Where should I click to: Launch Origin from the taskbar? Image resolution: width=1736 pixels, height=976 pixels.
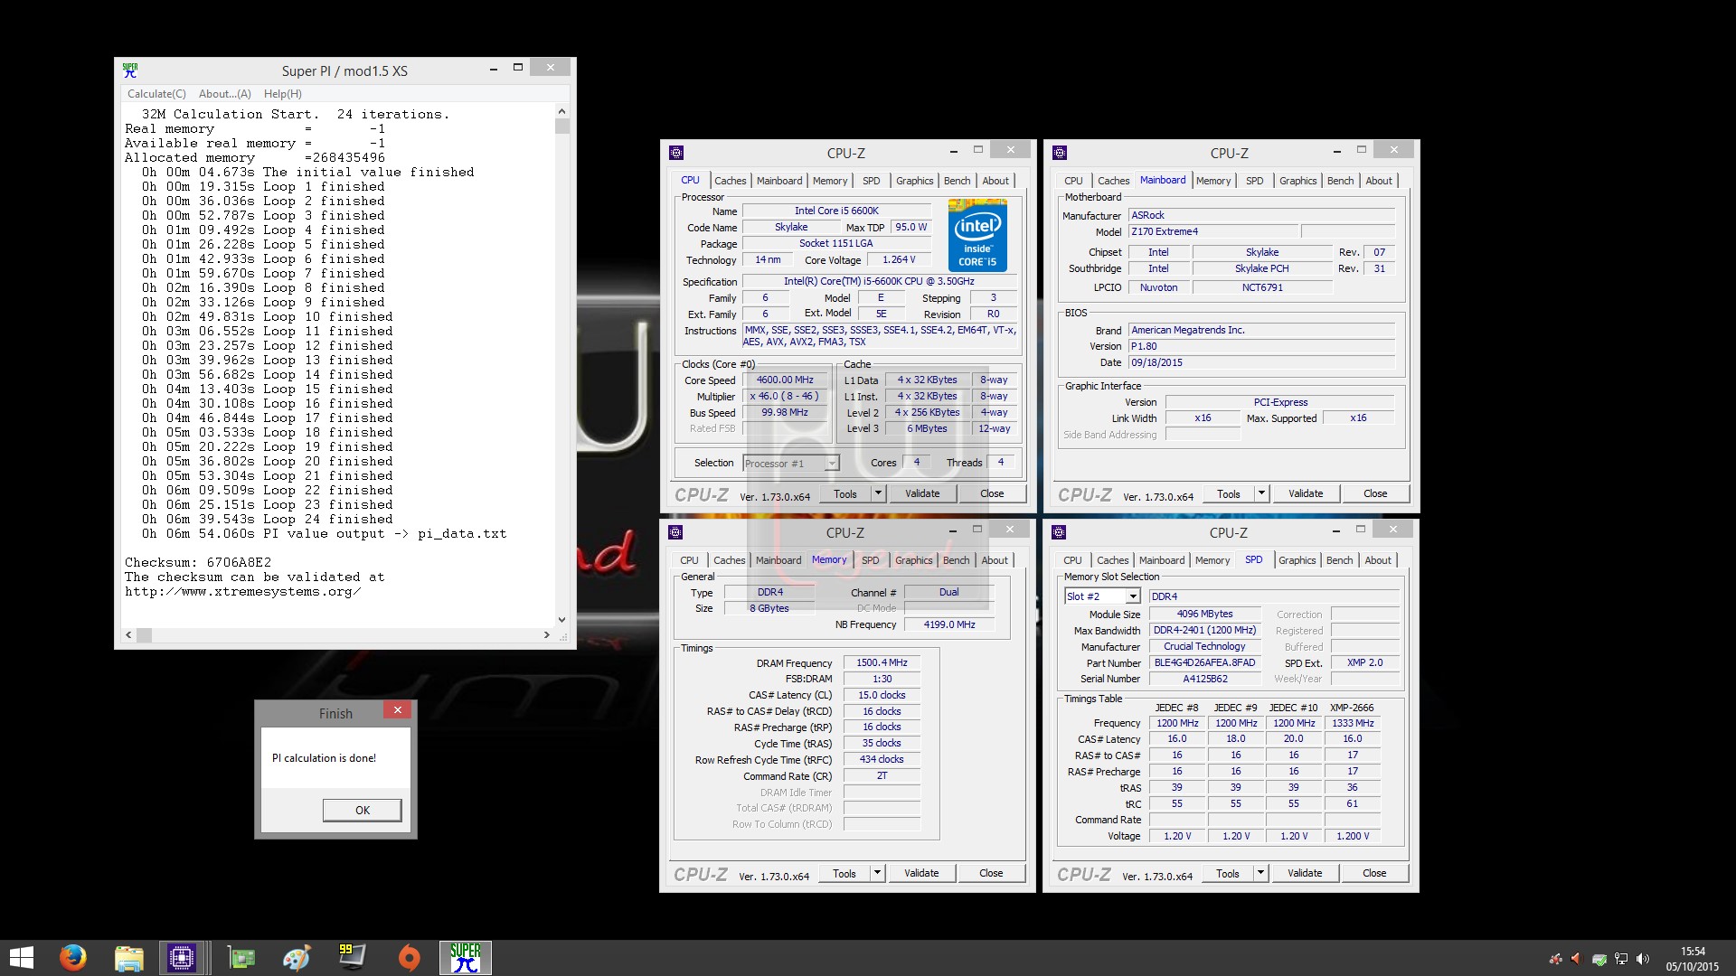point(409,958)
